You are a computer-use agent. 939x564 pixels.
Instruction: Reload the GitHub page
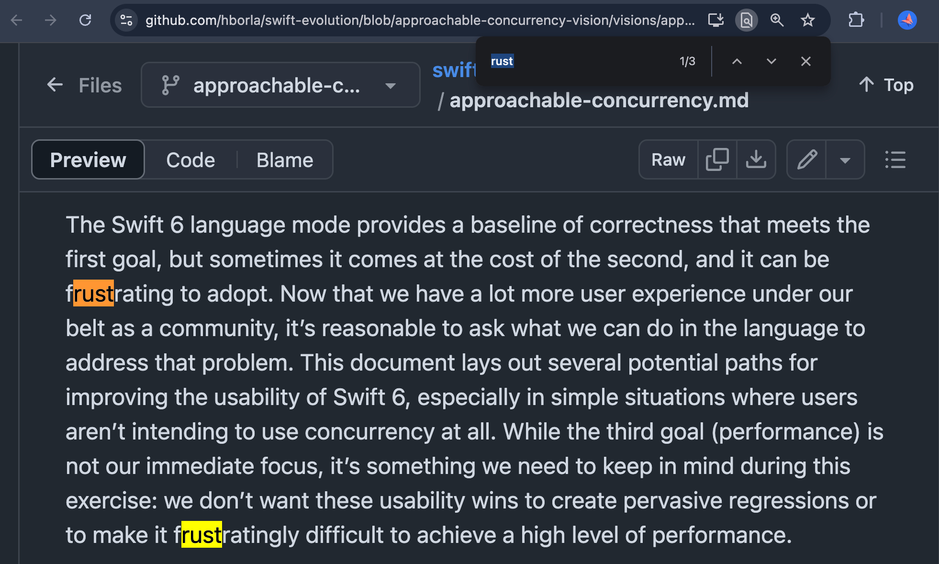coord(85,20)
